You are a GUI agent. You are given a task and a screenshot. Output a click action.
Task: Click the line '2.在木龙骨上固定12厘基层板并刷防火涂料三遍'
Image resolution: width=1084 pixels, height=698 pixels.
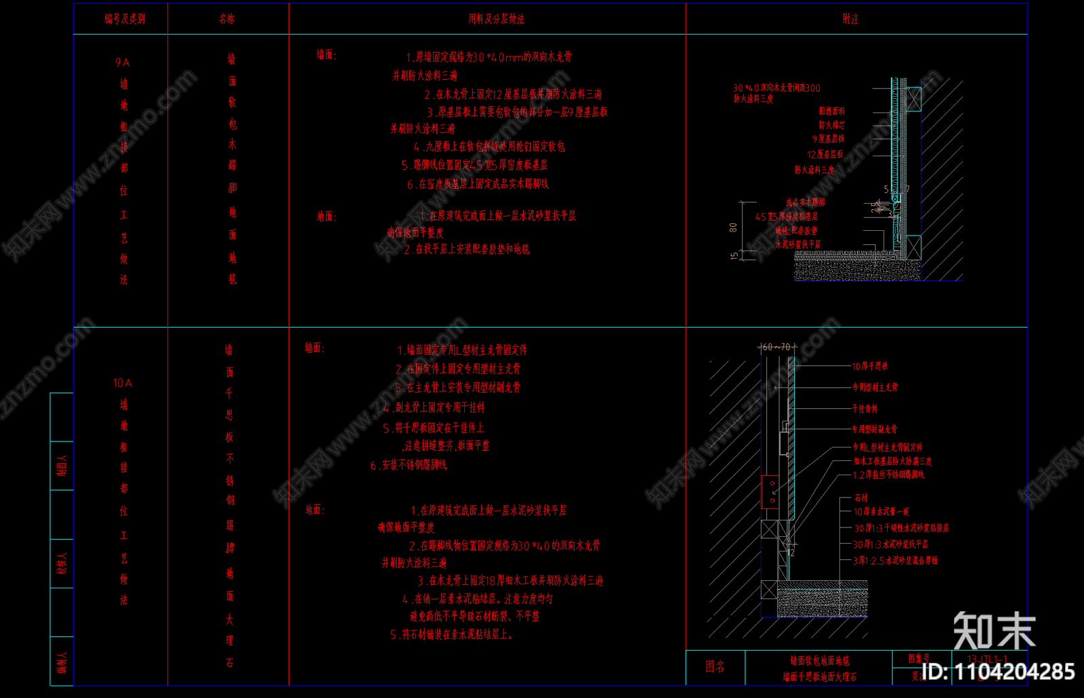pyautogui.click(x=514, y=95)
